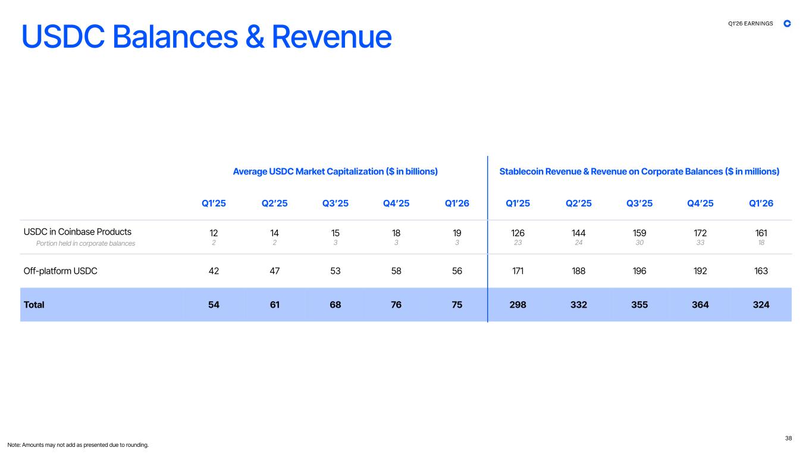Click the revenue value 172
This screenshot has height=457, width=812.
tap(700, 232)
